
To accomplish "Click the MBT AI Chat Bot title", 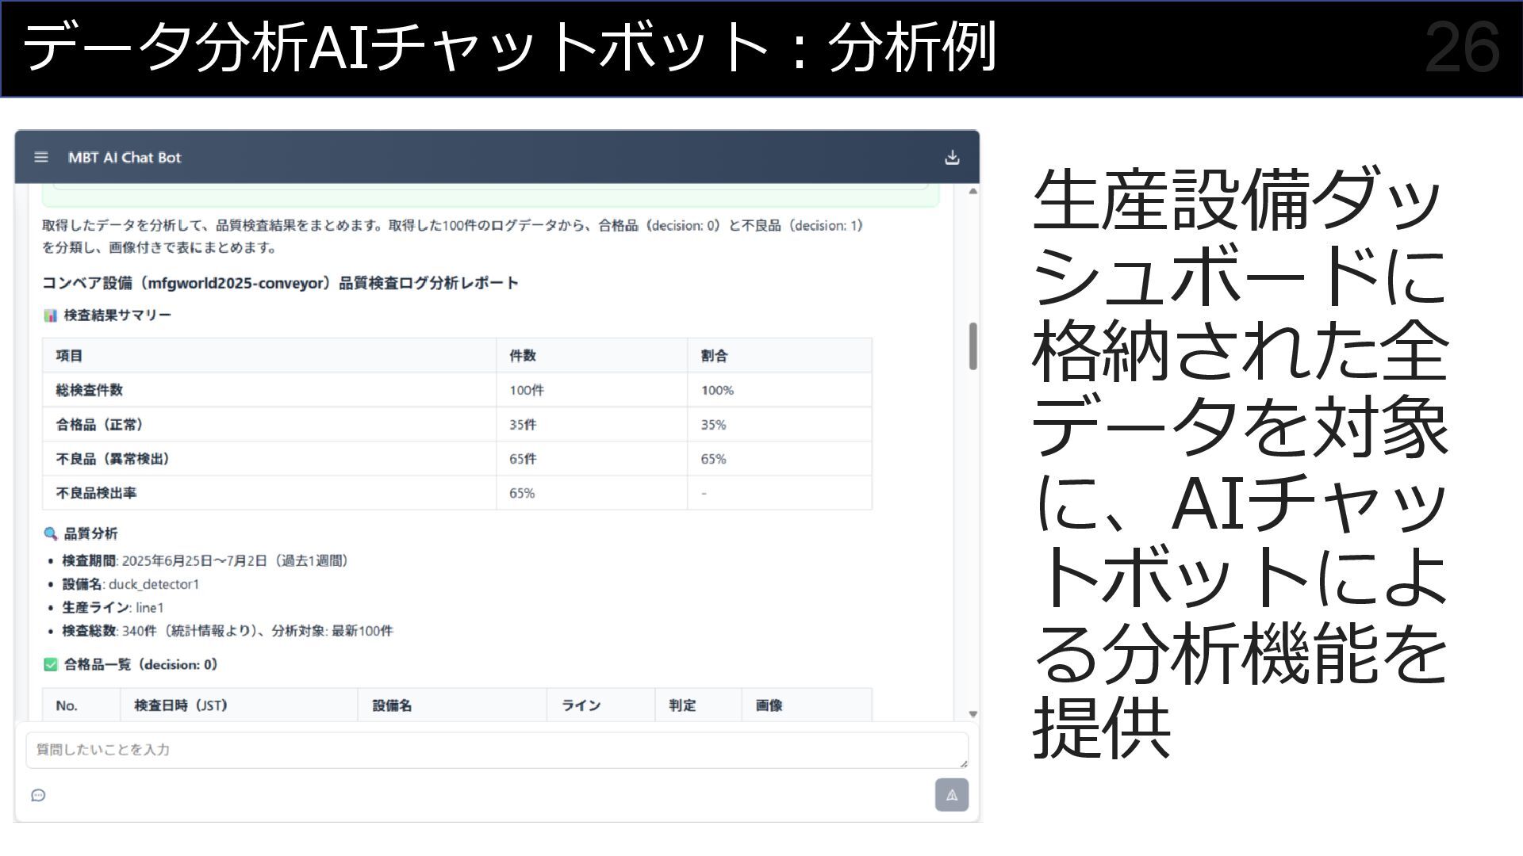I will coord(125,158).
